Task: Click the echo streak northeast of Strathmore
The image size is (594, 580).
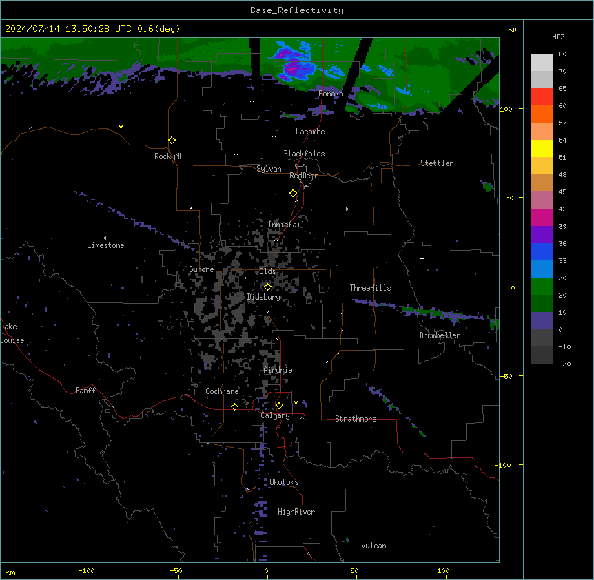Action: [394, 409]
